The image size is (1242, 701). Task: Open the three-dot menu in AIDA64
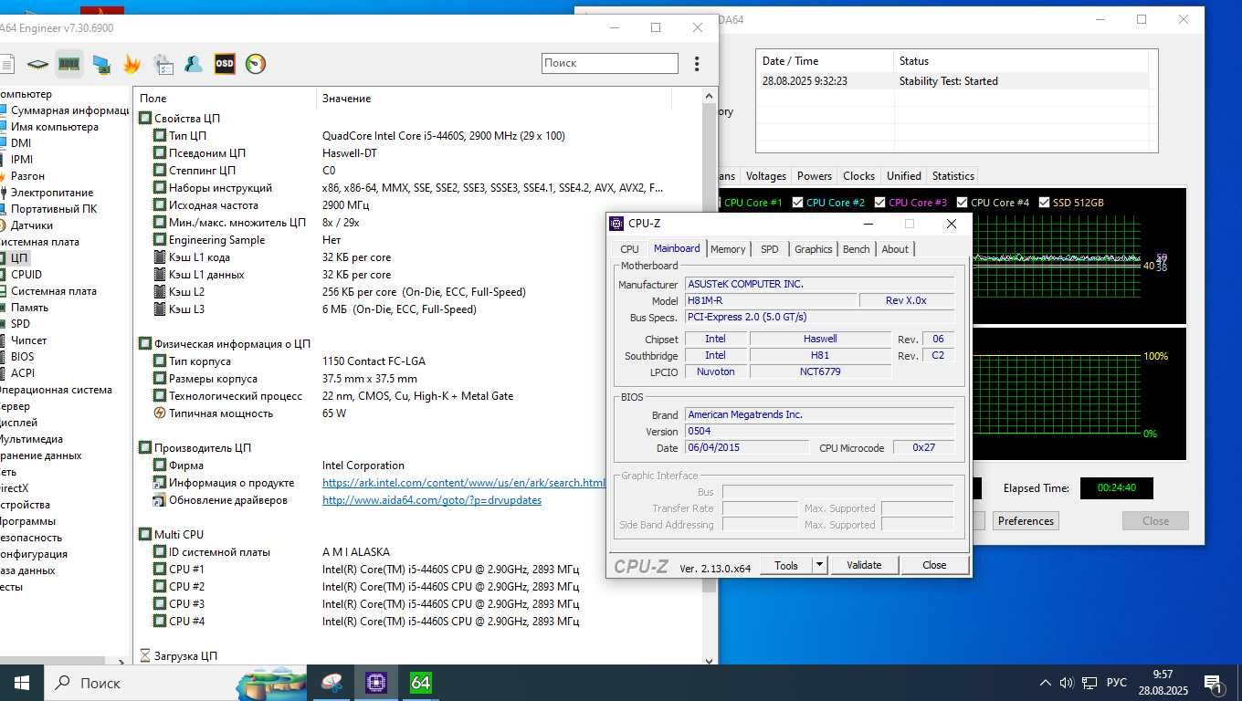point(697,64)
